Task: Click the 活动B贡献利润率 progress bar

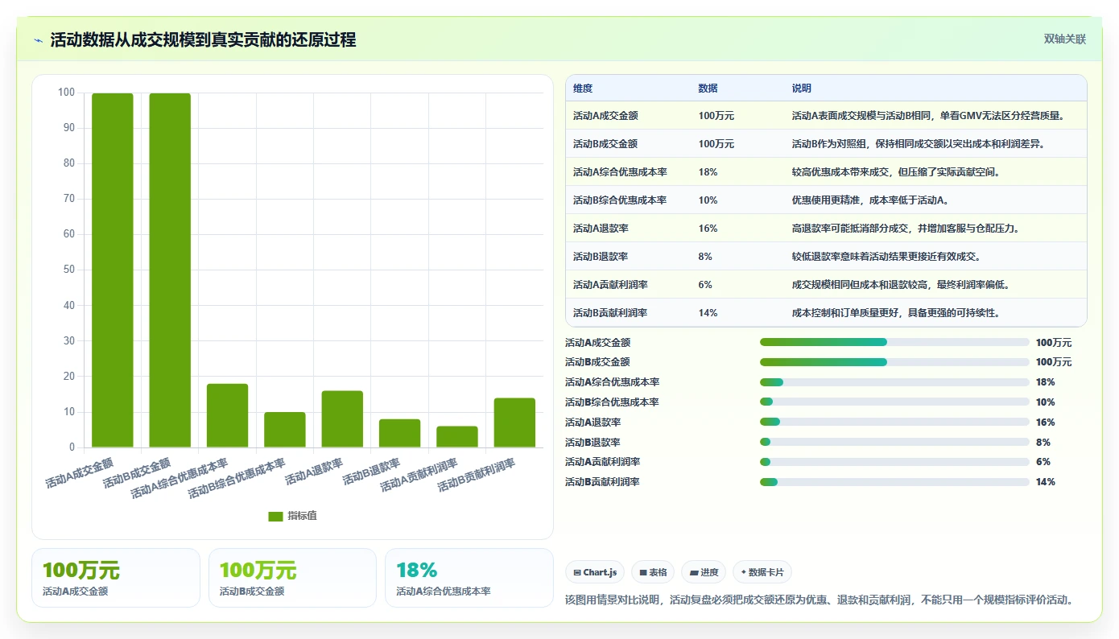Action: (894, 482)
